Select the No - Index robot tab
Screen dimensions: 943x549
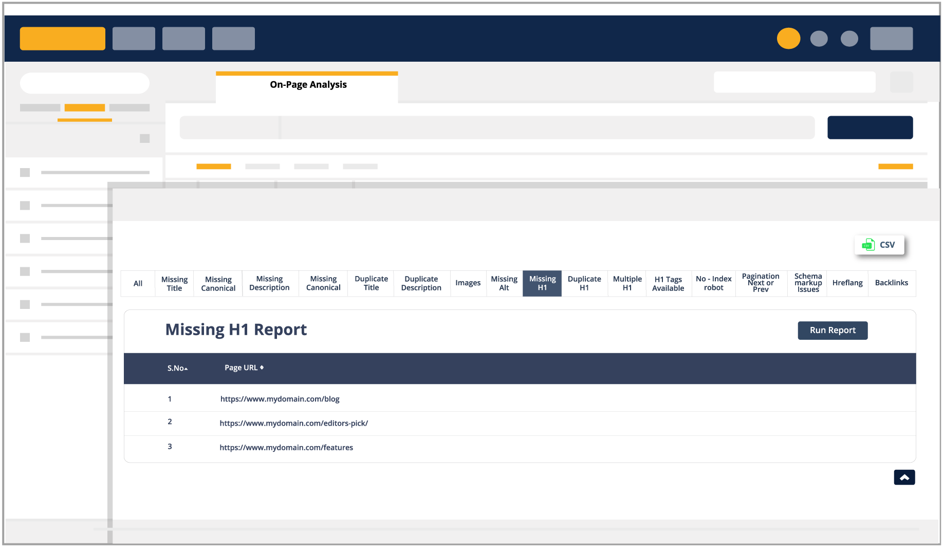pos(713,283)
